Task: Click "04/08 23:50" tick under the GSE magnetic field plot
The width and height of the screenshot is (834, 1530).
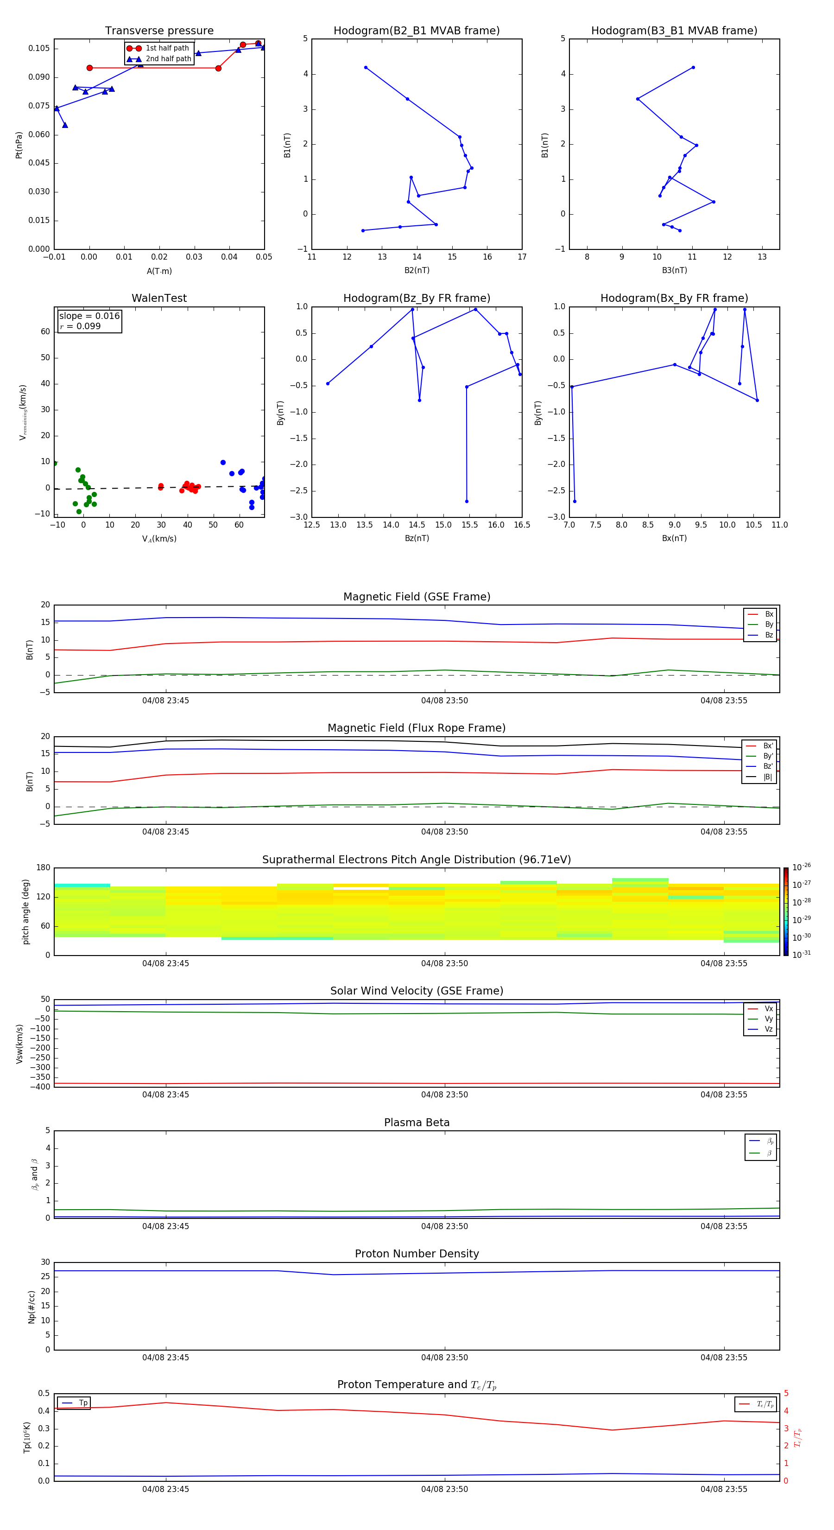Action: (445, 701)
